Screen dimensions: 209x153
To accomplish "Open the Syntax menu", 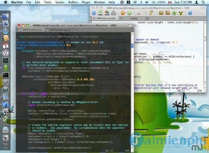I will coord(60,2).
